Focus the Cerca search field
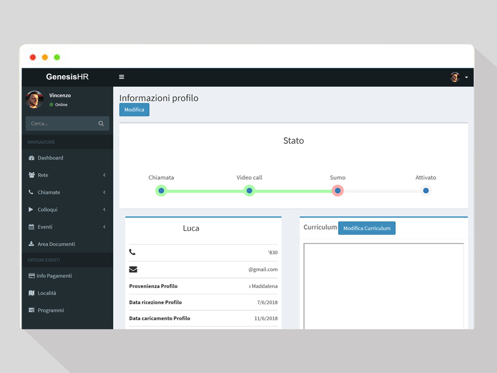 (x=61, y=124)
